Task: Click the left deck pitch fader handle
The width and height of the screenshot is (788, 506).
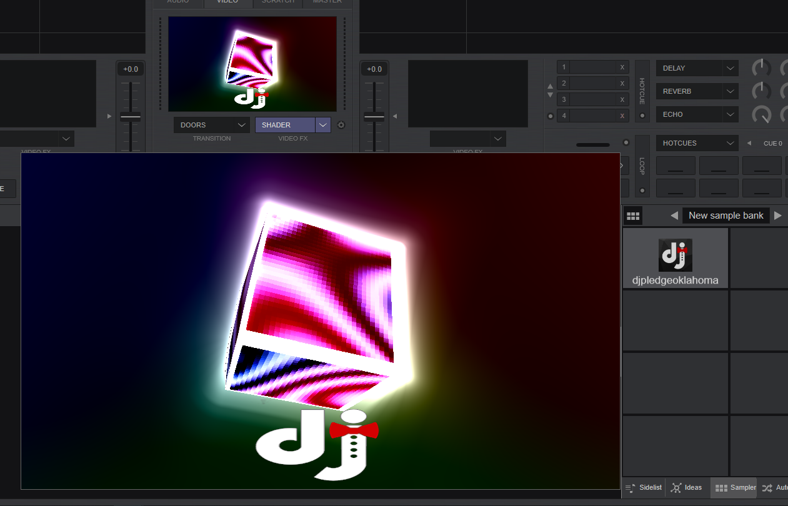Action: point(130,117)
